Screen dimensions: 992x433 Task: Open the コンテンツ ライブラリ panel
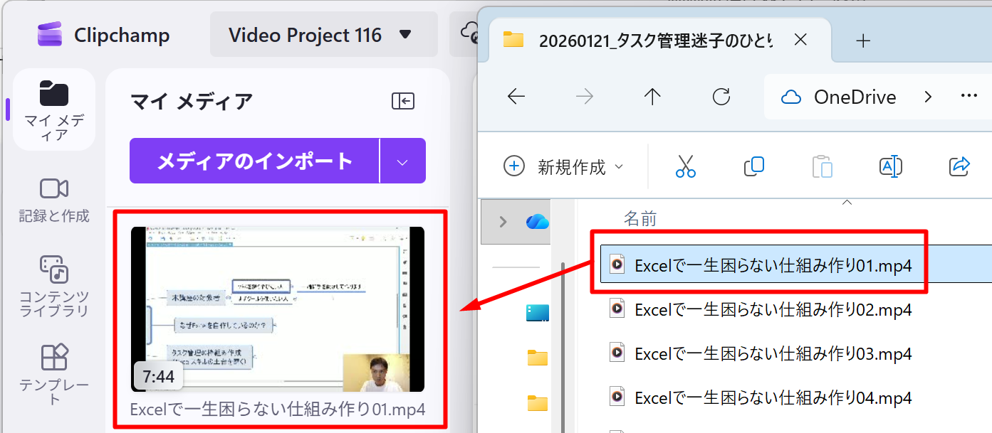click(54, 286)
